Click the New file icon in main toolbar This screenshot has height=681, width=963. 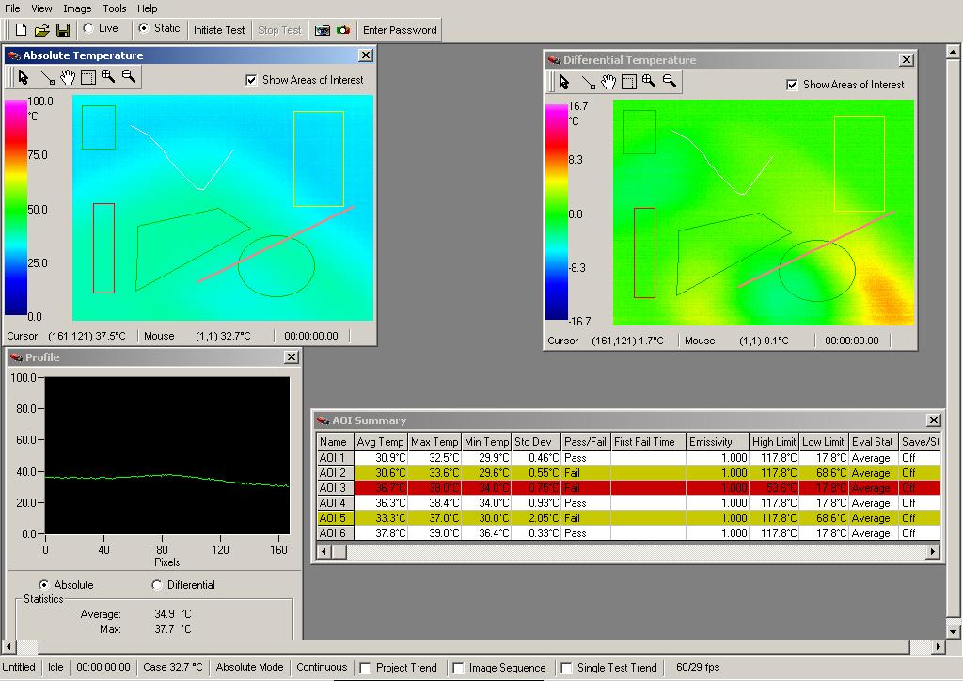tap(21, 29)
